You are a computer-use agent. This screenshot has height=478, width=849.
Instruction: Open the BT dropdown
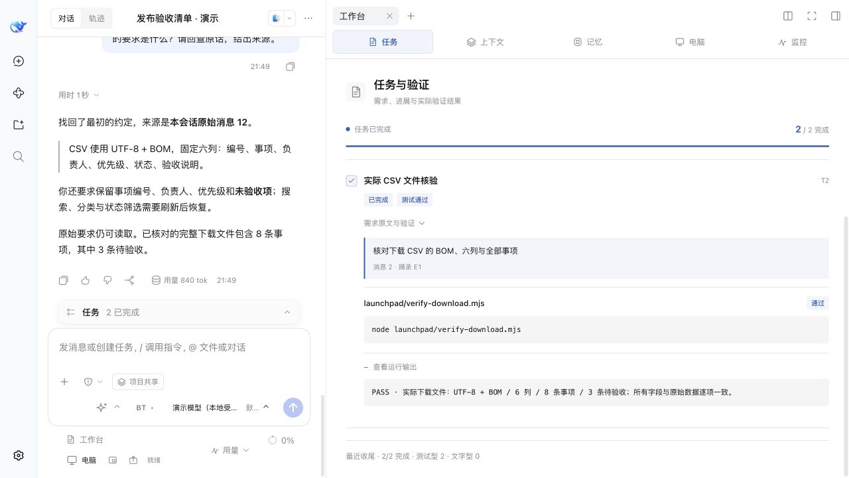145,408
